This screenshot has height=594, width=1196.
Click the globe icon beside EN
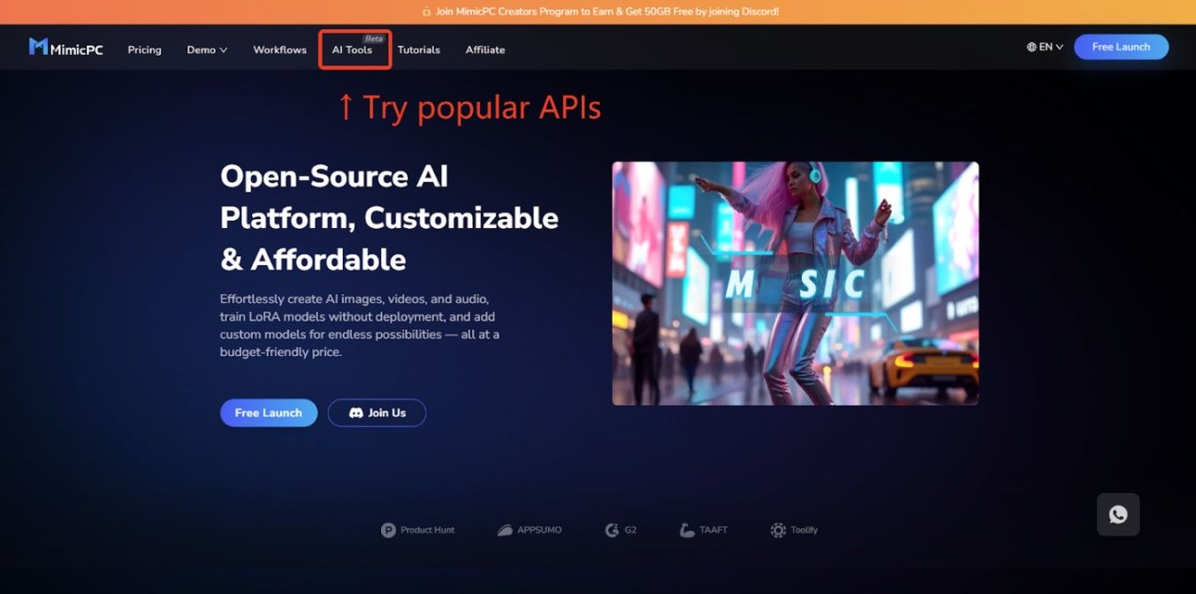(1031, 47)
